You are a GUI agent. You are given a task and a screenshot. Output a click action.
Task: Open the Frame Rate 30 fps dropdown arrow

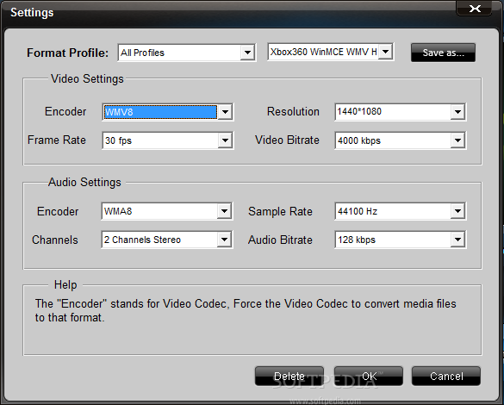225,140
